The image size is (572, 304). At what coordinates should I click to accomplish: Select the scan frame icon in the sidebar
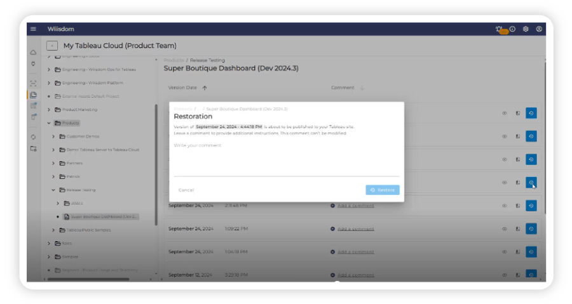[x=33, y=83]
